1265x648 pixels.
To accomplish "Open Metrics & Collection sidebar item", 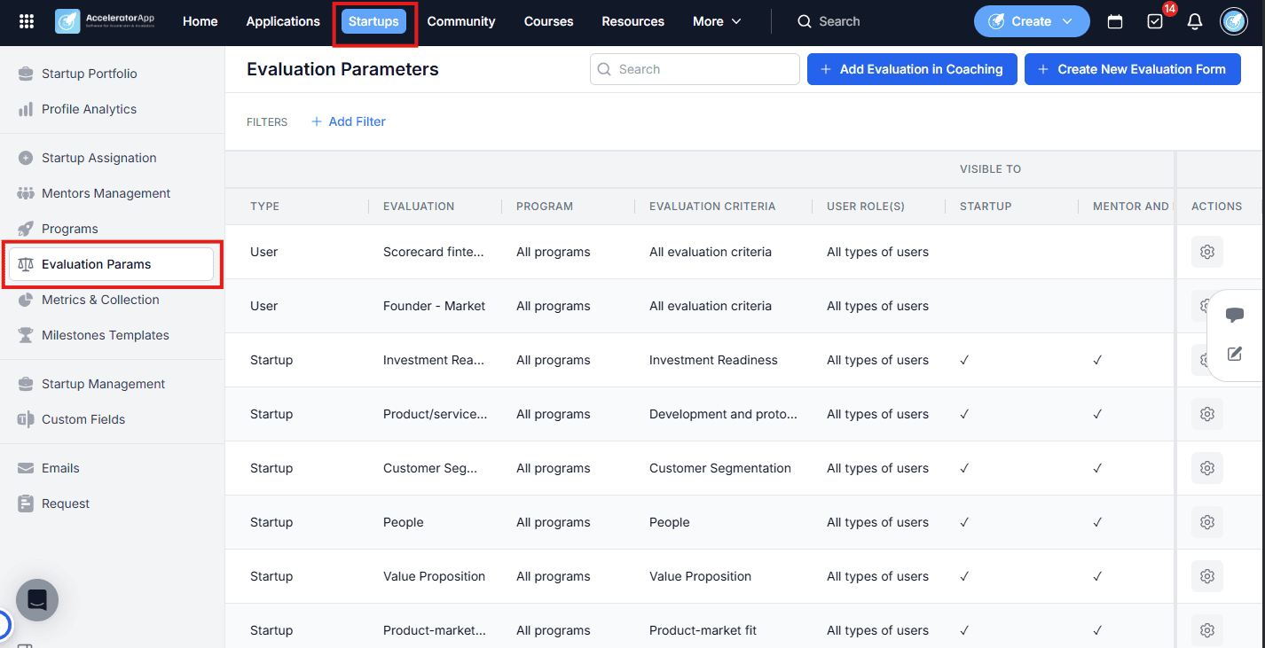I will pos(100,300).
